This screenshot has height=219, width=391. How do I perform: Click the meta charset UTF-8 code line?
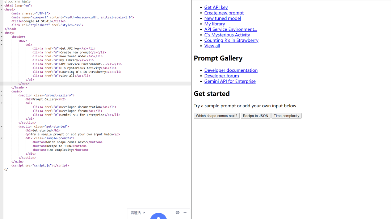click(30, 13)
